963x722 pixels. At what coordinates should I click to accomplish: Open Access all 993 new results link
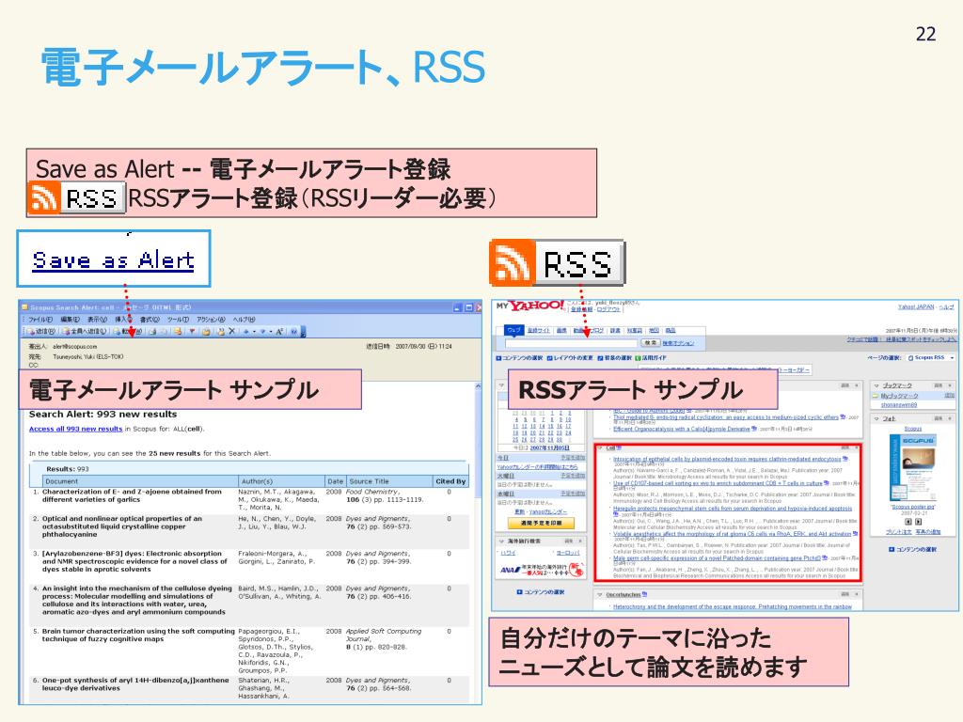[x=75, y=429]
